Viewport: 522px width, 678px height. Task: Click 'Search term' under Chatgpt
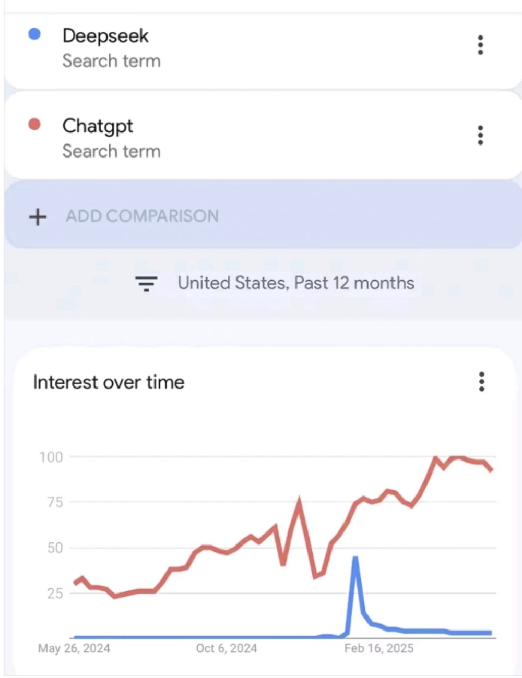111,151
